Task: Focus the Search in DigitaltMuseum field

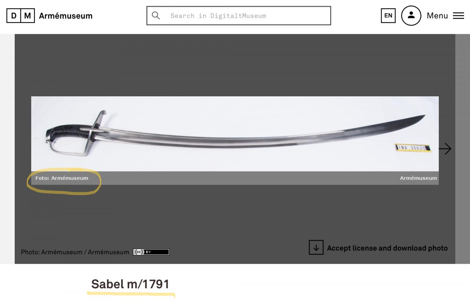Action: point(239,16)
